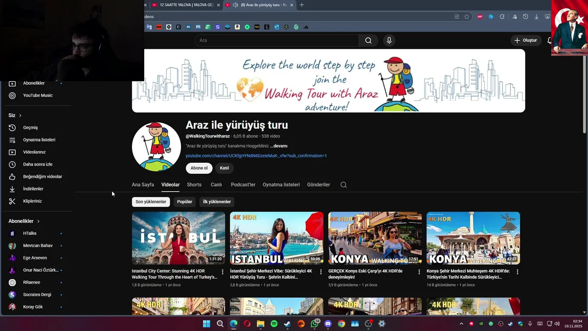This screenshot has height=331, width=588.
Task: Open Istanbul City Center 1:31:20 thumbnail
Action: tap(178, 238)
